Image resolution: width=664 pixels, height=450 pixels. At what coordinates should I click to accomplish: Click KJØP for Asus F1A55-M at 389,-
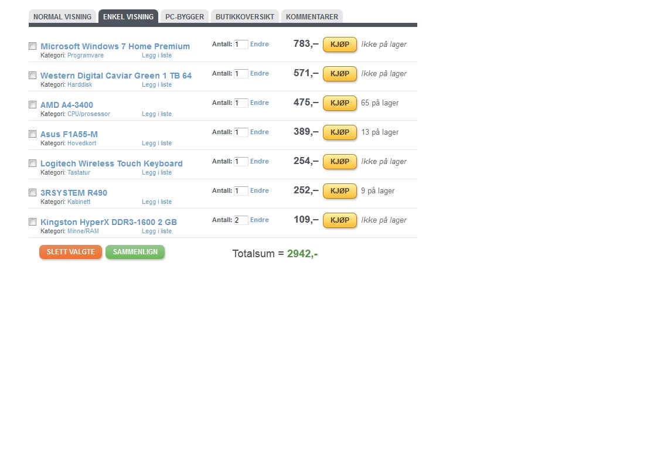[340, 132]
